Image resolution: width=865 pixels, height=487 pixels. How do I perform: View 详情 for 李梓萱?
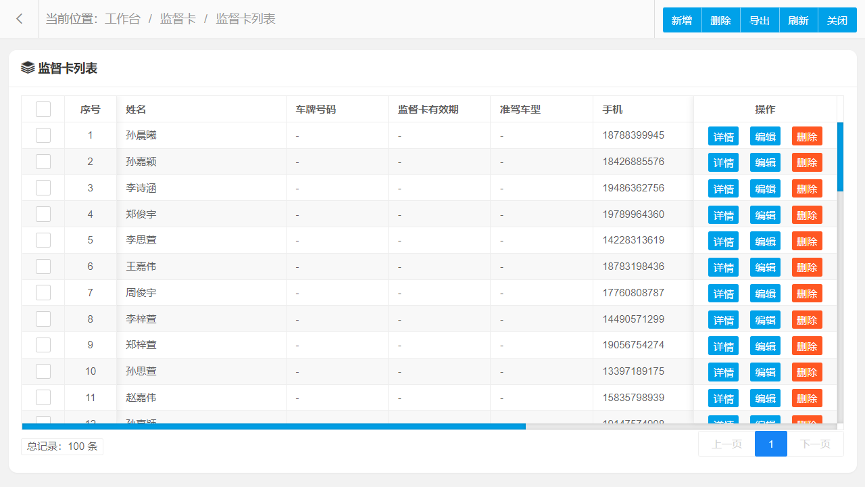click(723, 320)
